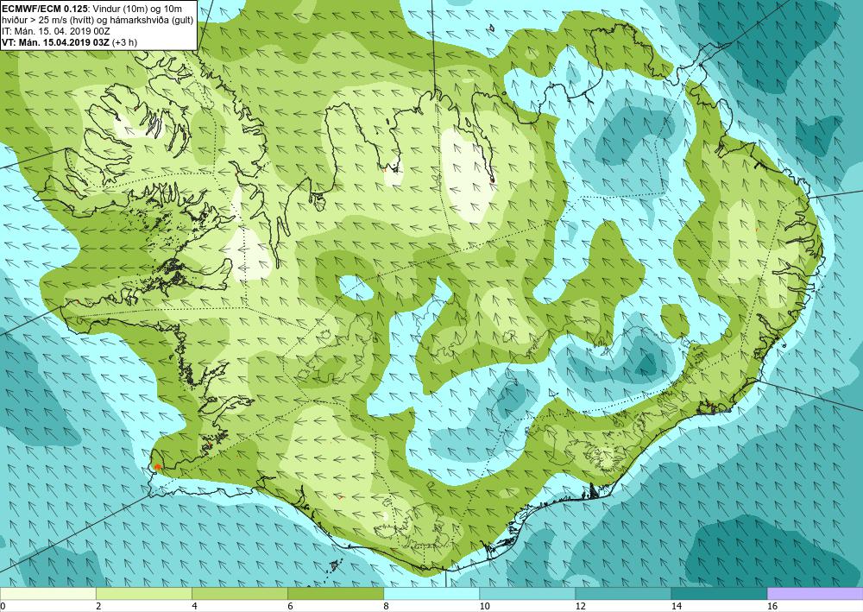Click the pale cyan 8–10 legend swatch
This screenshot has height=612, width=863.
point(431,593)
